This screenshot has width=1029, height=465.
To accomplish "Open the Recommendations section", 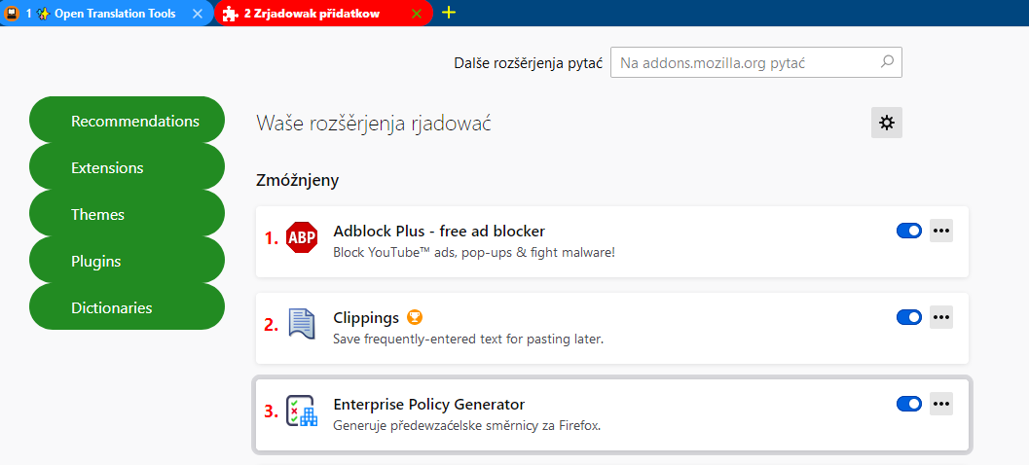I will coord(128,121).
